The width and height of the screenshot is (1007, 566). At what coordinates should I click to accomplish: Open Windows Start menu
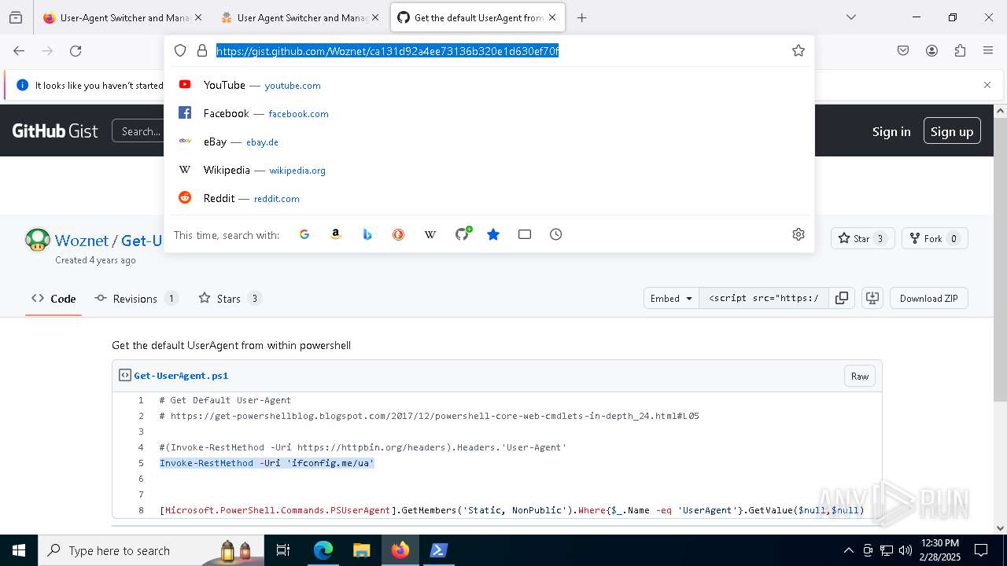19,550
